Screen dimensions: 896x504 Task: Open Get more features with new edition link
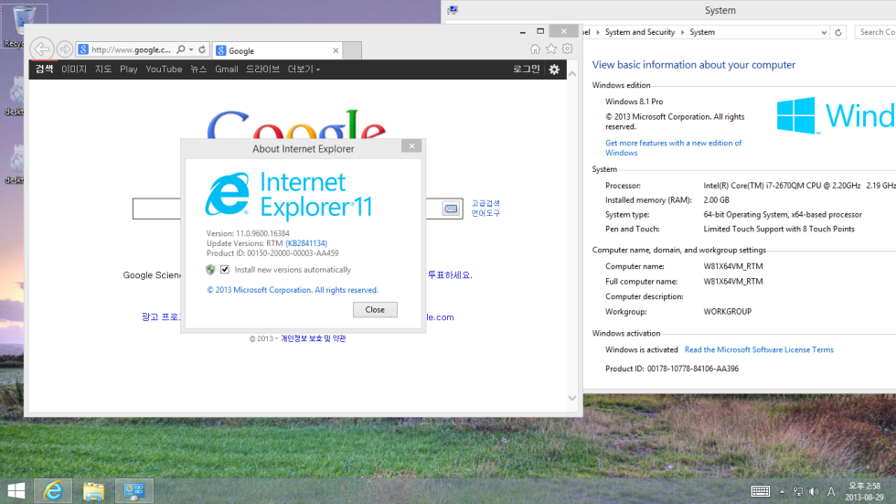tap(673, 147)
